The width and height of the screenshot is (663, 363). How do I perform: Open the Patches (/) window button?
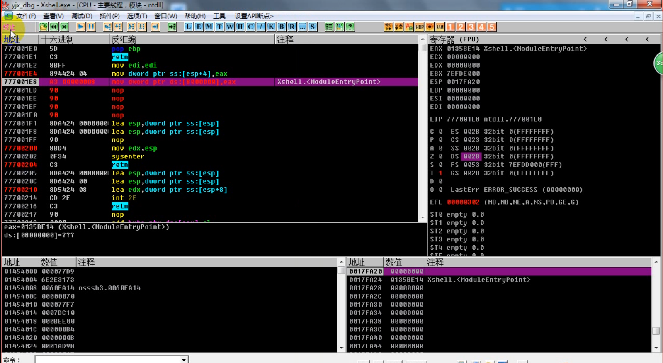261,27
